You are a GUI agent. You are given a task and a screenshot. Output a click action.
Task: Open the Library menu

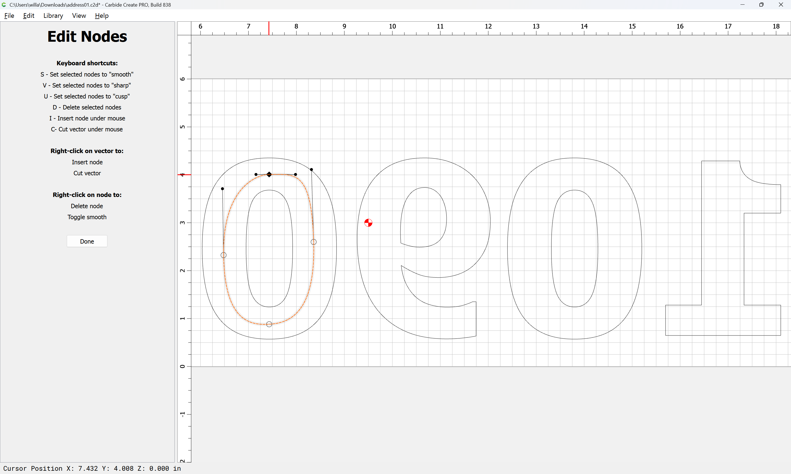pyautogui.click(x=53, y=16)
